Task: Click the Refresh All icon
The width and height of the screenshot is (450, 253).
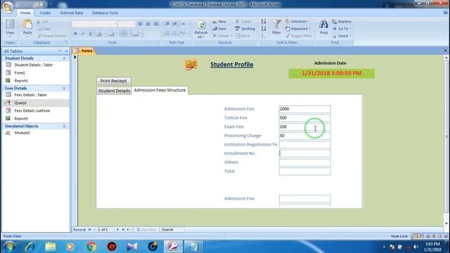Action: (201, 29)
